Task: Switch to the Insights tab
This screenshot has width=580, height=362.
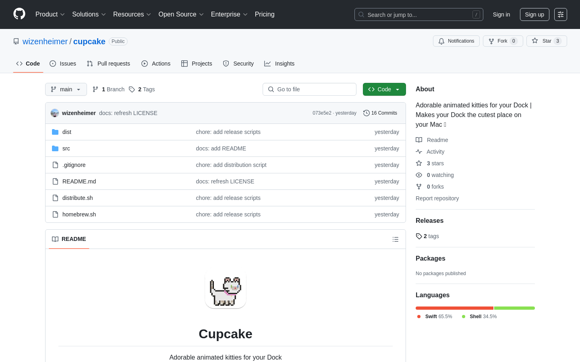Action: 280,64
